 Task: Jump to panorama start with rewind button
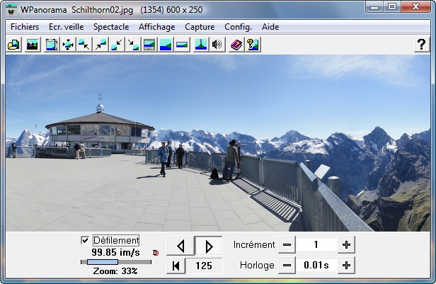click(x=176, y=266)
